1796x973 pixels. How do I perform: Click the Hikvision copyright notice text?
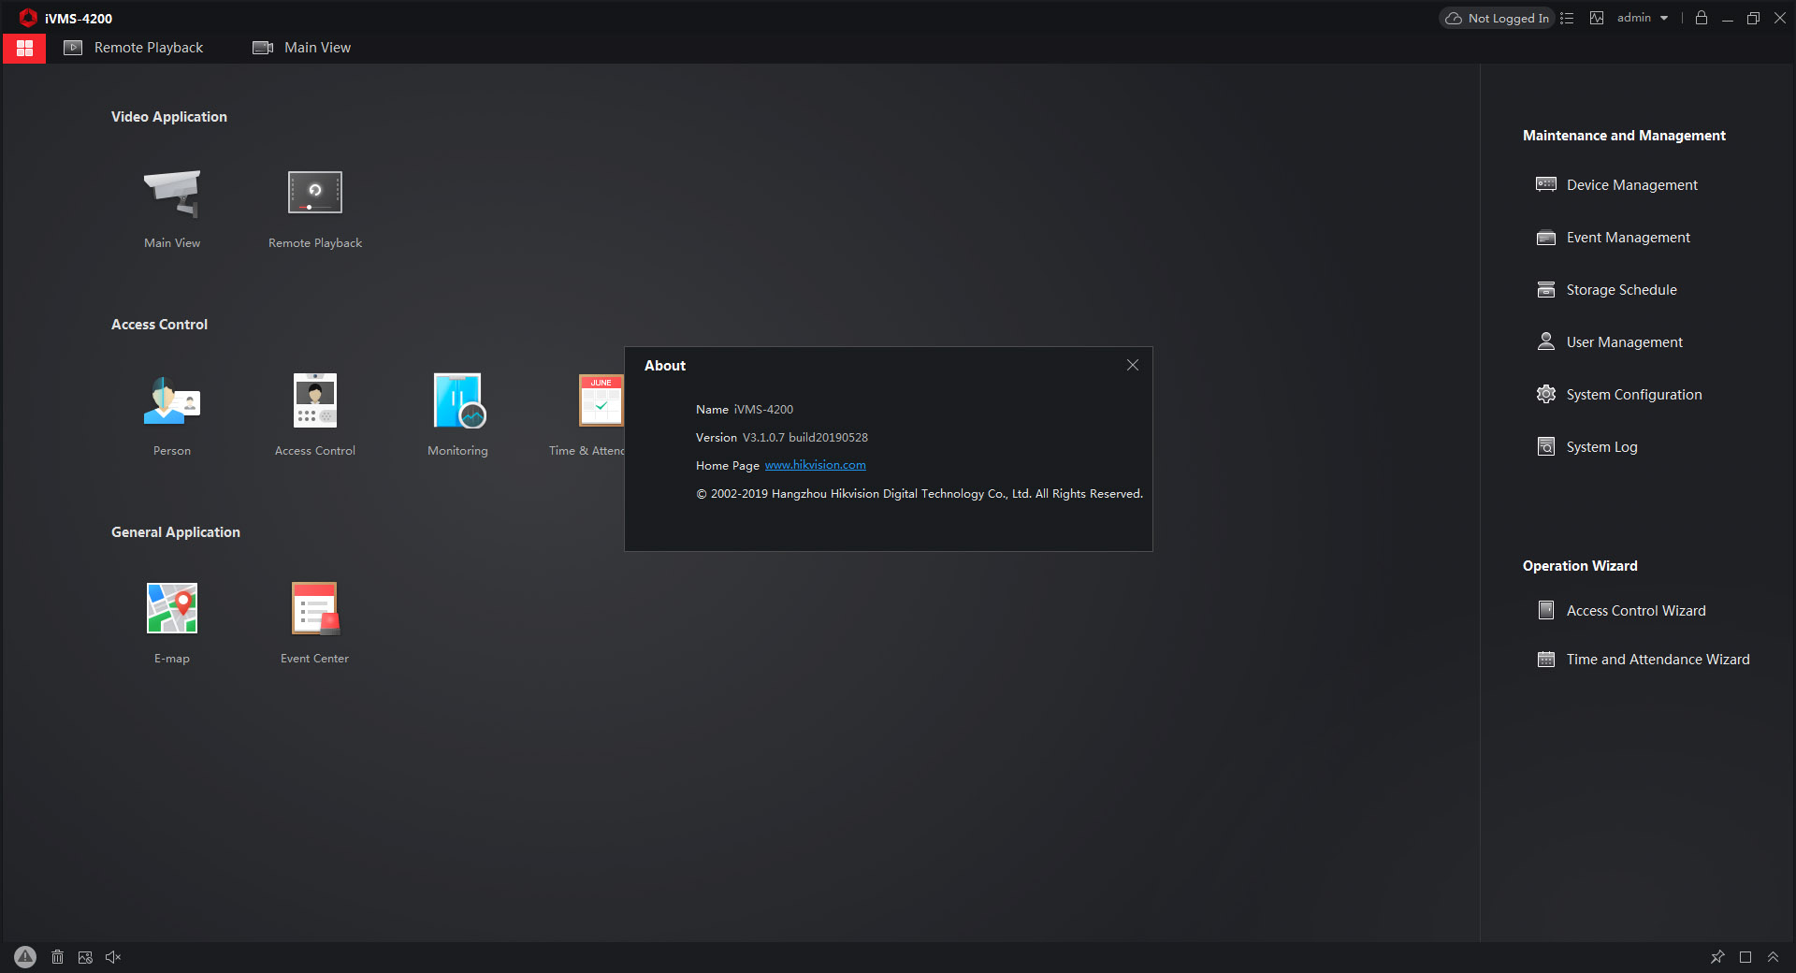click(920, 494)
